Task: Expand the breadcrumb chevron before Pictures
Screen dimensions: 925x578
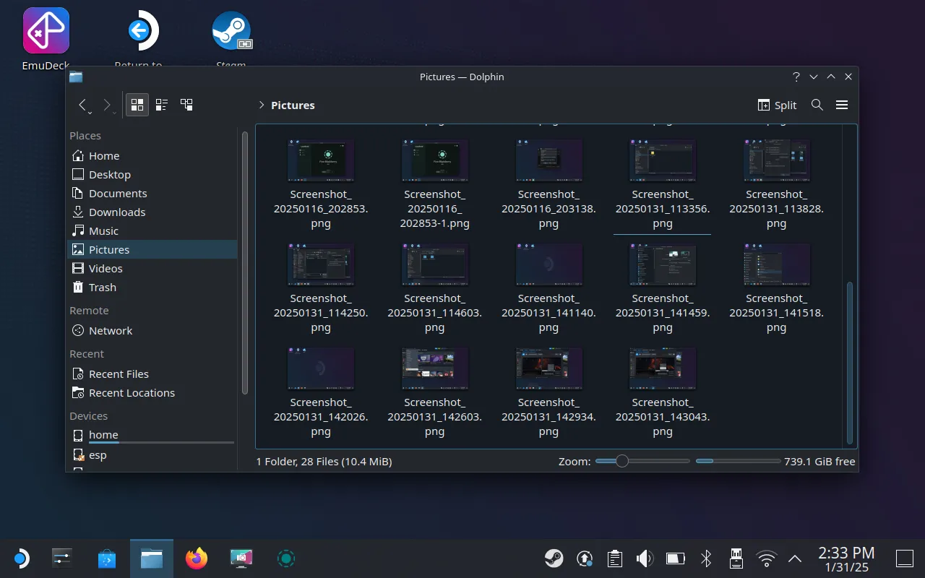Action: click(x=261, y=105)
